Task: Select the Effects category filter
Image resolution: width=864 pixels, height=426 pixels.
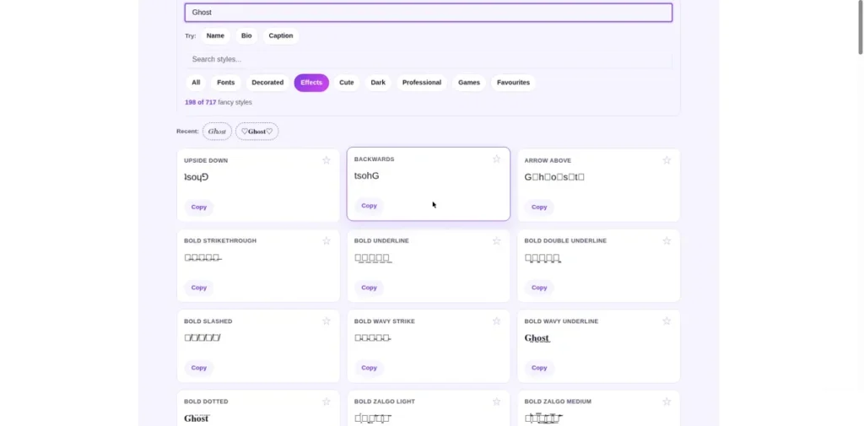Action: 311,83
